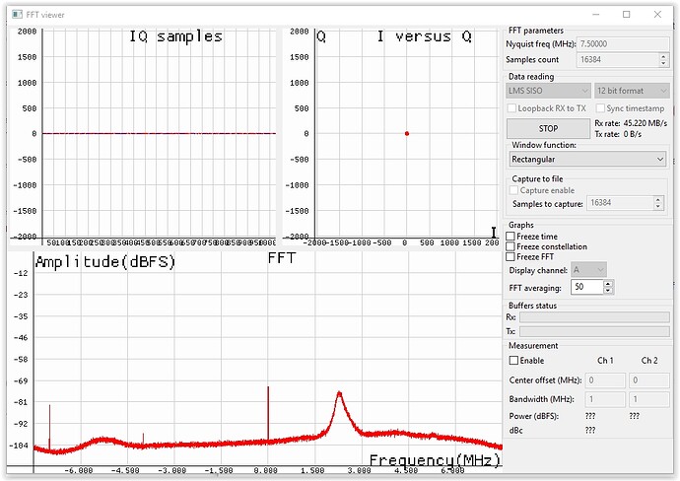Toggle the Freeze constellation checkbox

click(x=510, y=246)
